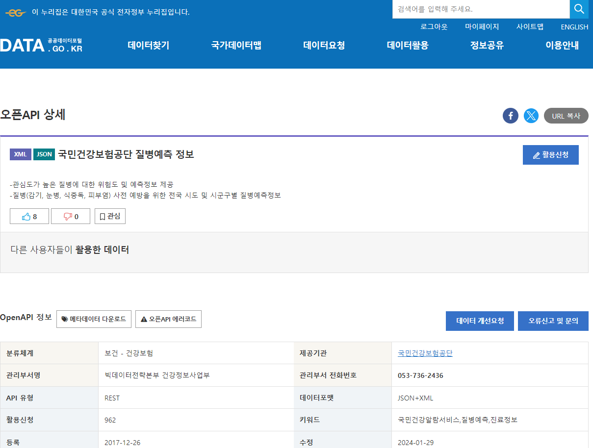Click the JSON format badge
The image size is (593, 448).
coord(44,154)
